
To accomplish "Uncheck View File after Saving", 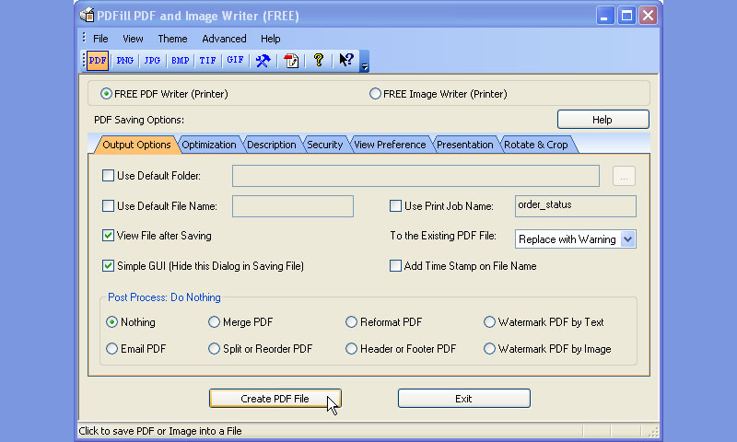I will pos(108,236).
